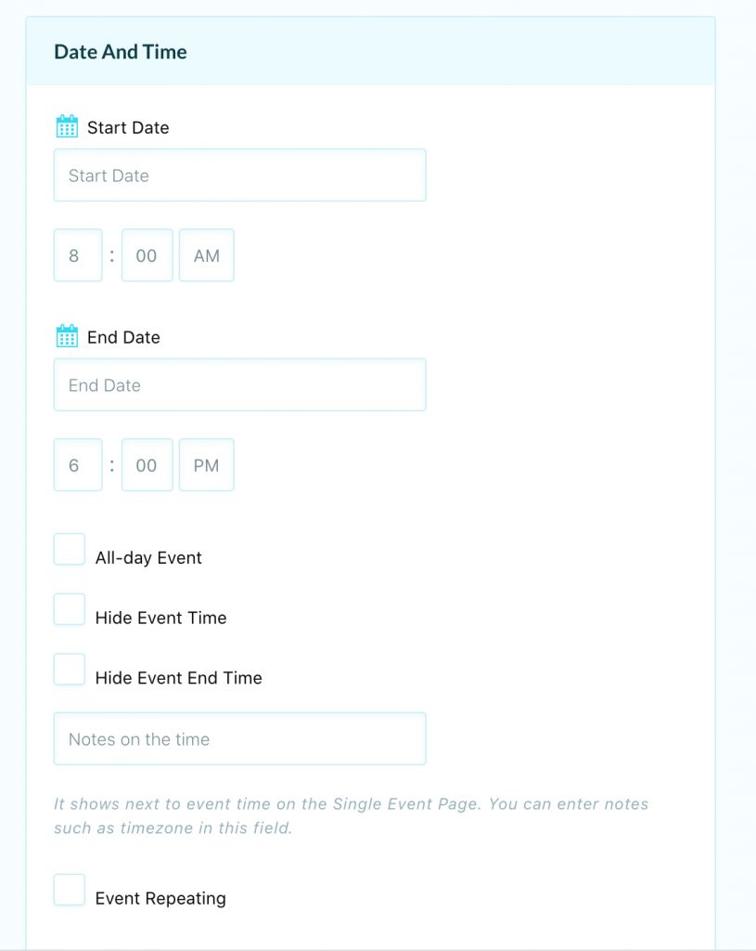The height and width of the screenshot is (951, 756).
Task: Open the PM period dropdown
Action: (207, 465)
